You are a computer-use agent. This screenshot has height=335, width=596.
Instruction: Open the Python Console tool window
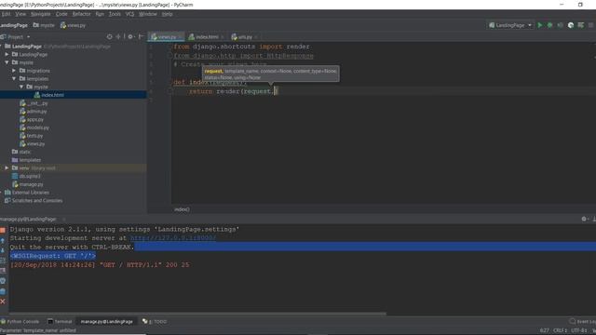(x=20, y=321)
